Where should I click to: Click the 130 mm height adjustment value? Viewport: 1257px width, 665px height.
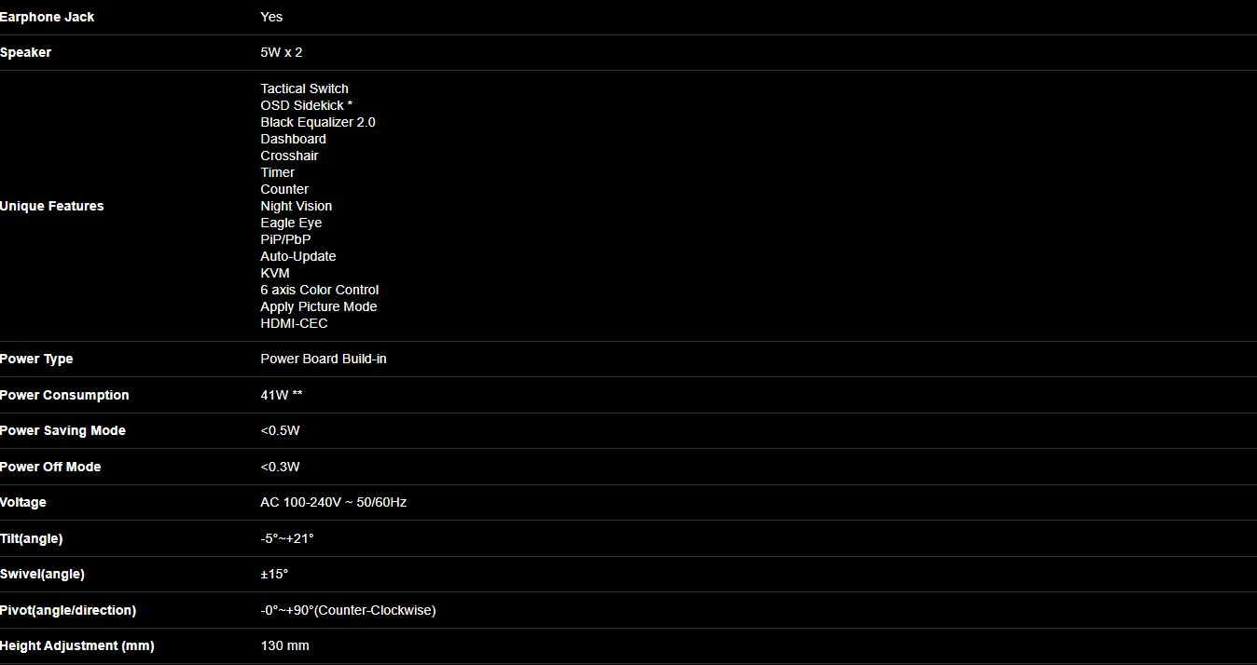pos(285,645)
